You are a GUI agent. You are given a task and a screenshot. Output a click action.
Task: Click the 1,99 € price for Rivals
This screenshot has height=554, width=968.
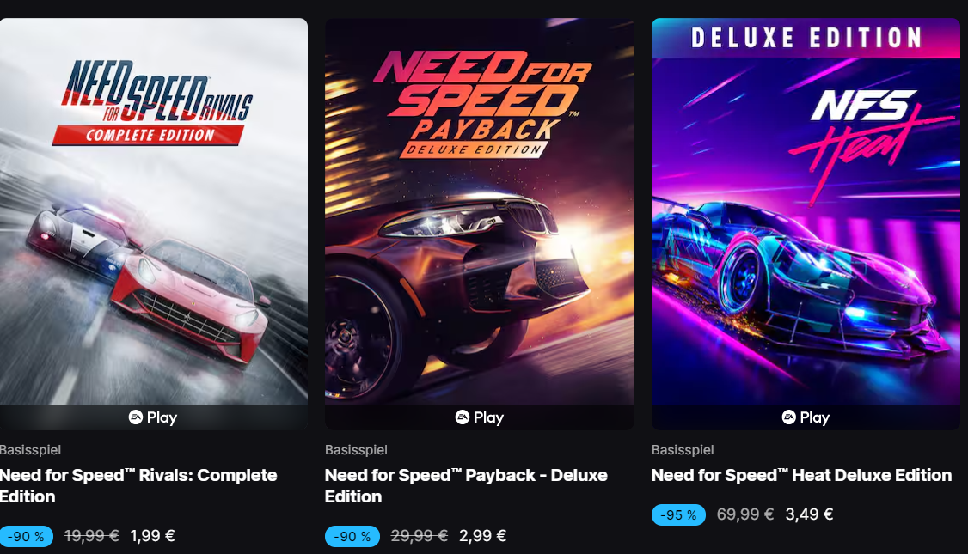click(x=152, y=536)
